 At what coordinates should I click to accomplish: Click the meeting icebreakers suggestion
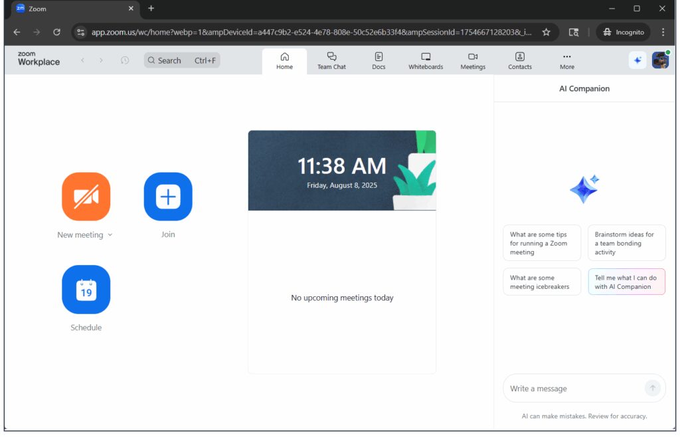(542, 282)
